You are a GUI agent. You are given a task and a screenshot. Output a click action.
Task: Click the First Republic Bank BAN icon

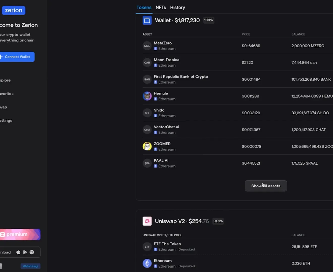(x=147, y=79)
